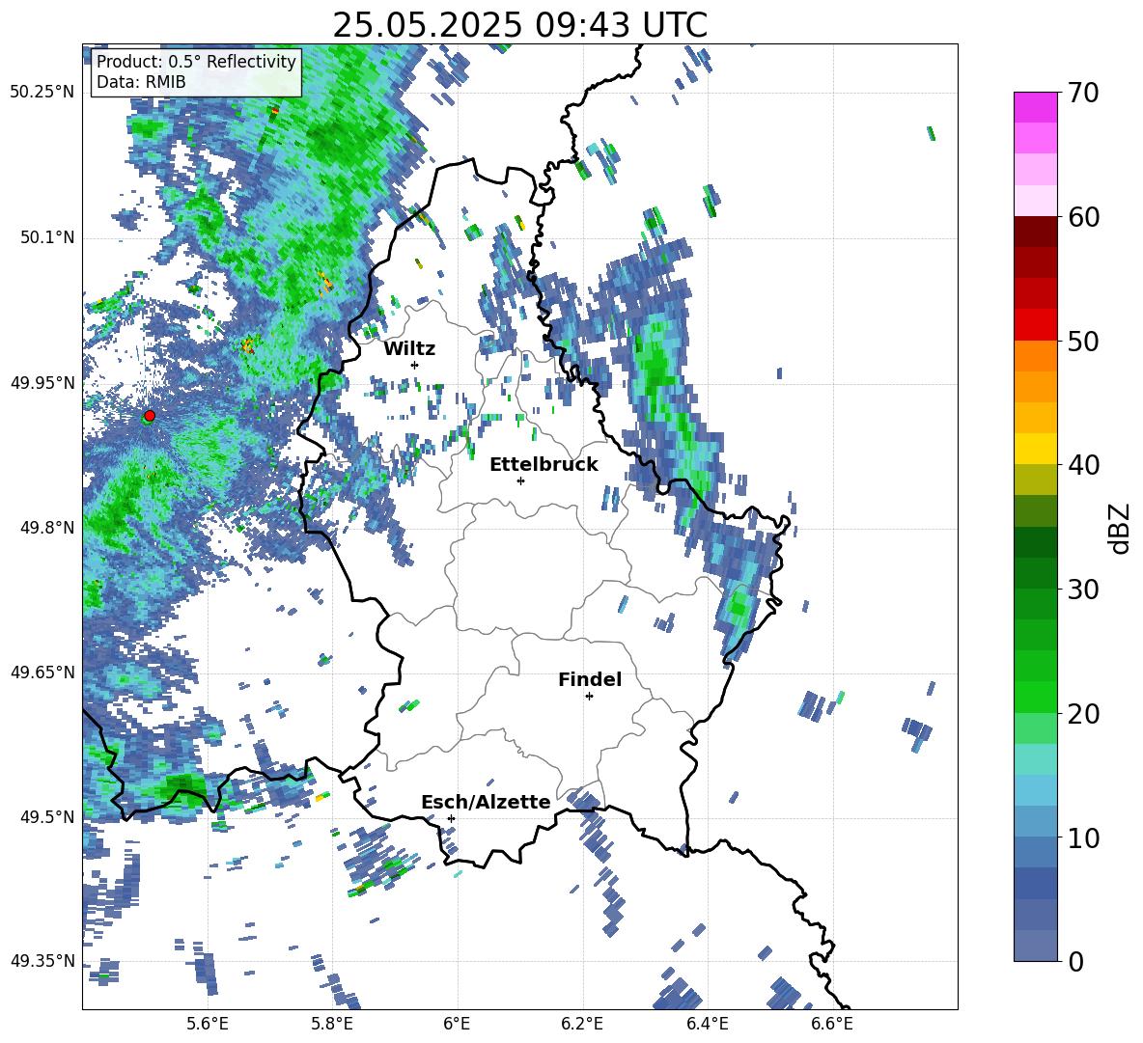Click the 10 tick on the colorbar
Viewport: 1143px width, 1043px height.
tap(1083, 837)
